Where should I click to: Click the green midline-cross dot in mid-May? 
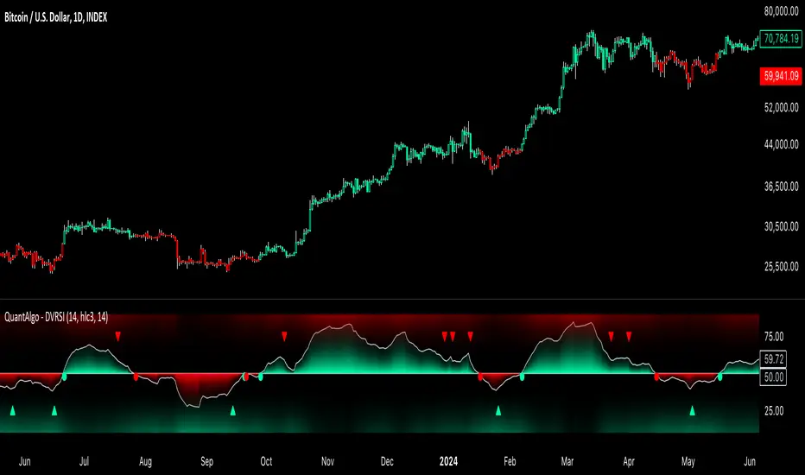[x=719, y=377]
